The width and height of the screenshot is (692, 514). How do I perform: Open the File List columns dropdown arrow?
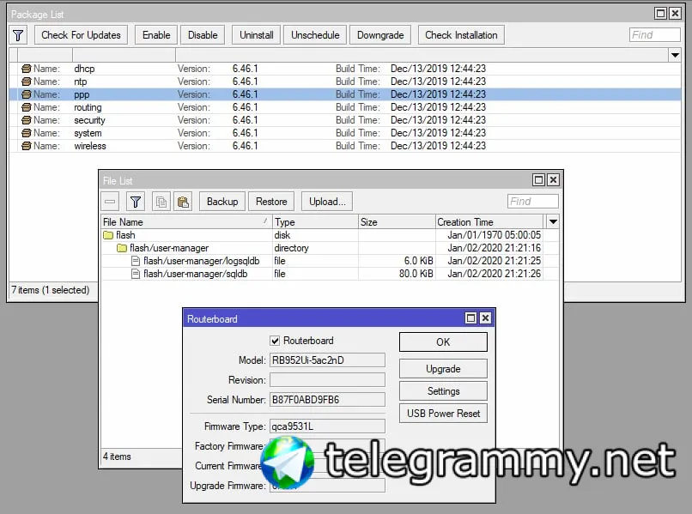tap(553, 221)
